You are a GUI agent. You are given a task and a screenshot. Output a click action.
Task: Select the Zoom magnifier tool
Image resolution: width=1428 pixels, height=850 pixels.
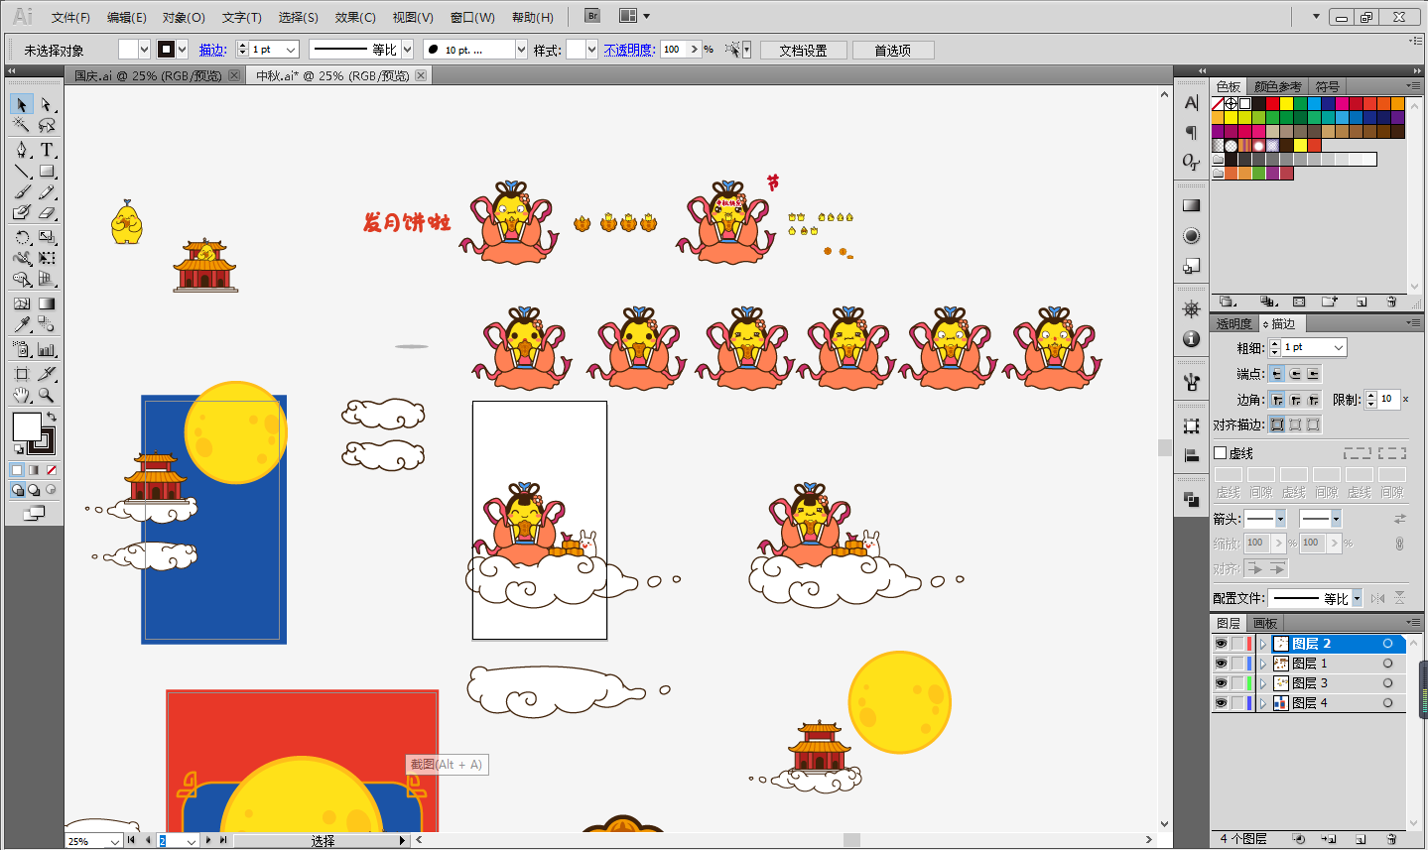click(47, 395)
